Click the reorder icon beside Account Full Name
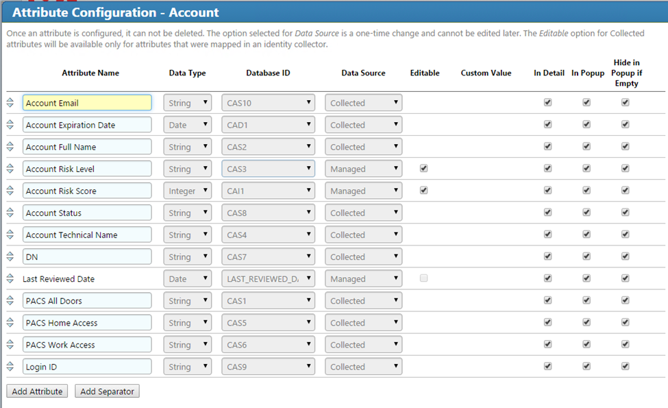 (x=10, y=146)
